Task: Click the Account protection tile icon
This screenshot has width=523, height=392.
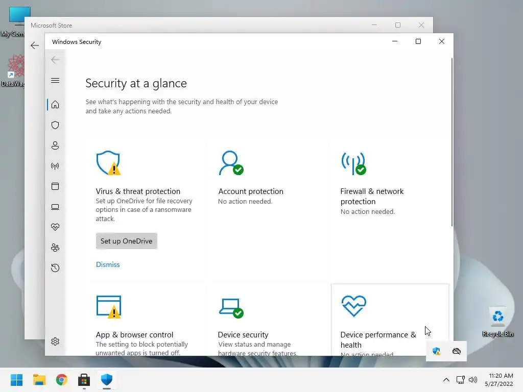Action: click(x=231, y=163)
